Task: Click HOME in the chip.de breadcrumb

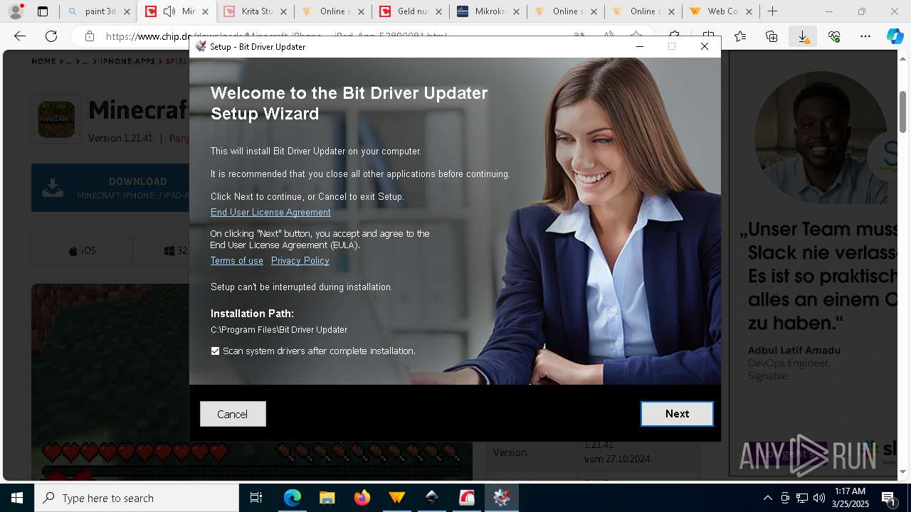Action: tap(43, 62)
